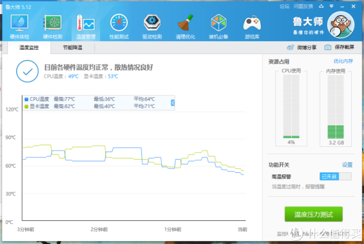Click 优化内存 link
Screen dimensions: 364x244
point(343,61)
